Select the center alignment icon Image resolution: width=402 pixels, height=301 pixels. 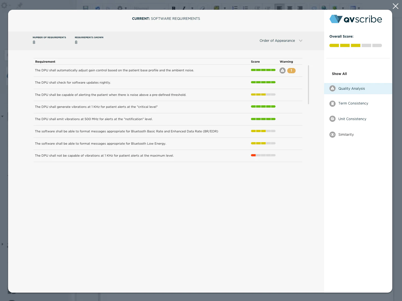click(290, 8)
